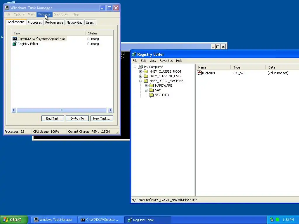This screenshot has width=299, height=224.
Task: Click left arrow of task list scrollbar
Action: (x=14, y=110)
